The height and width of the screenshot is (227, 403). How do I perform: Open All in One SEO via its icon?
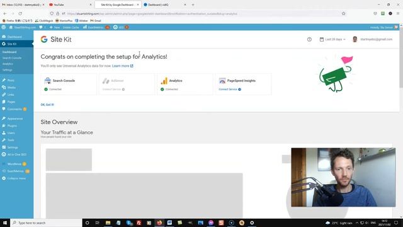tap(4, 154)
